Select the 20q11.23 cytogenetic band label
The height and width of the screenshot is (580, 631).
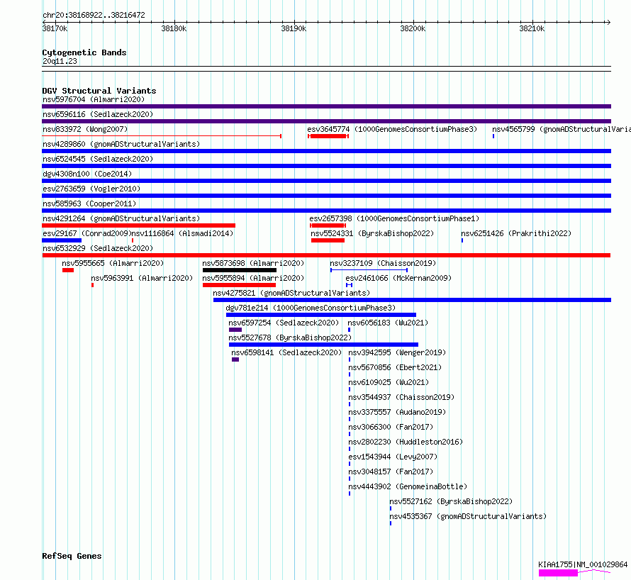click(60, 61)
